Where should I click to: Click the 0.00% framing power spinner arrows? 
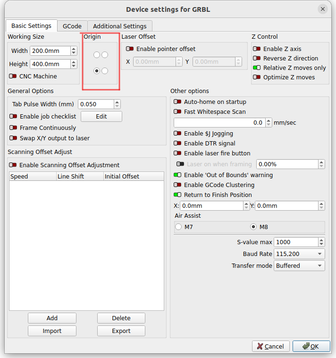tap(321, 164)
